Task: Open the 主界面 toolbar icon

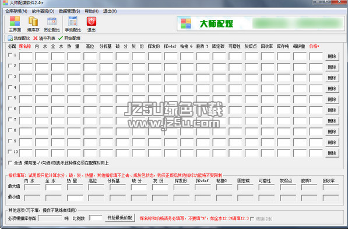Action: click(15, 22)
